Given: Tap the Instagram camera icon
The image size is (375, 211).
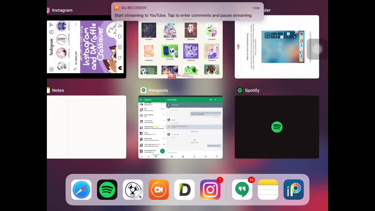Looking at the screenshot, I should (51, 69).
